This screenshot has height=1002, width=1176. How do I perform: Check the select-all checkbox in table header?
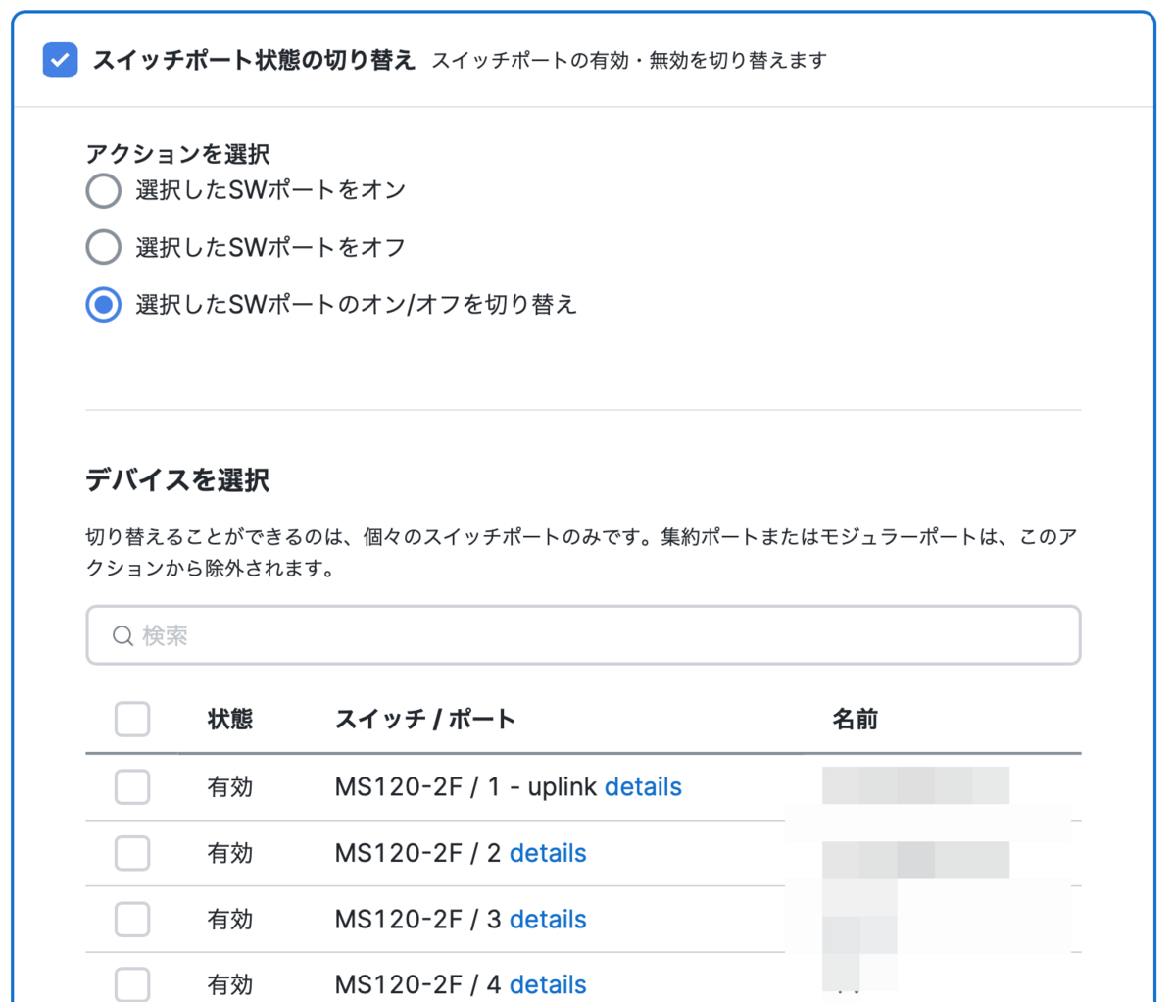click(132, 719)
